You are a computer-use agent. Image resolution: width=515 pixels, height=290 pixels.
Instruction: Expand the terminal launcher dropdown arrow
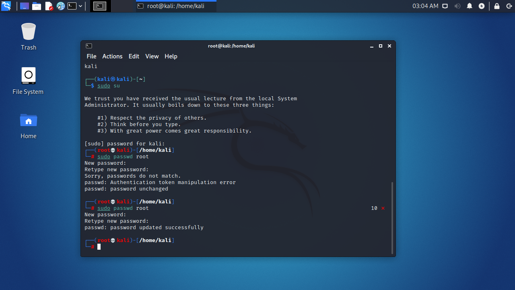[x=80, y=6]
